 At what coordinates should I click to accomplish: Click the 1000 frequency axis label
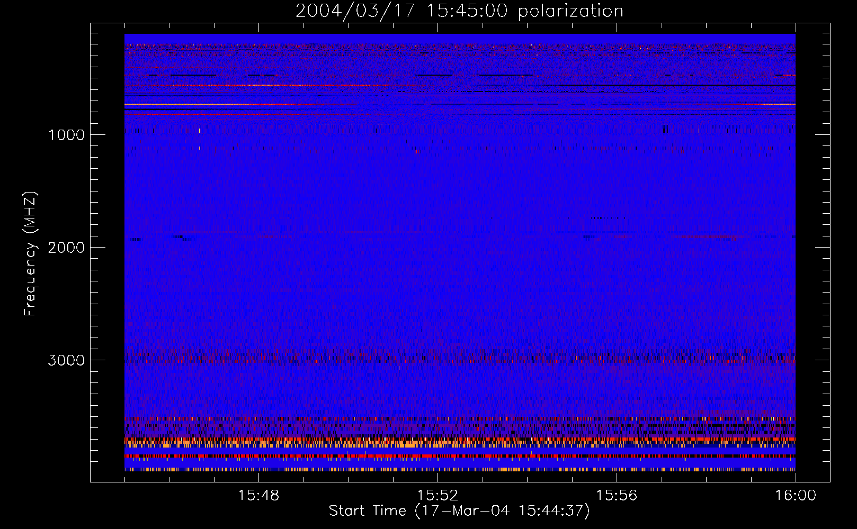pyautogui.click(x=67, y=135)
